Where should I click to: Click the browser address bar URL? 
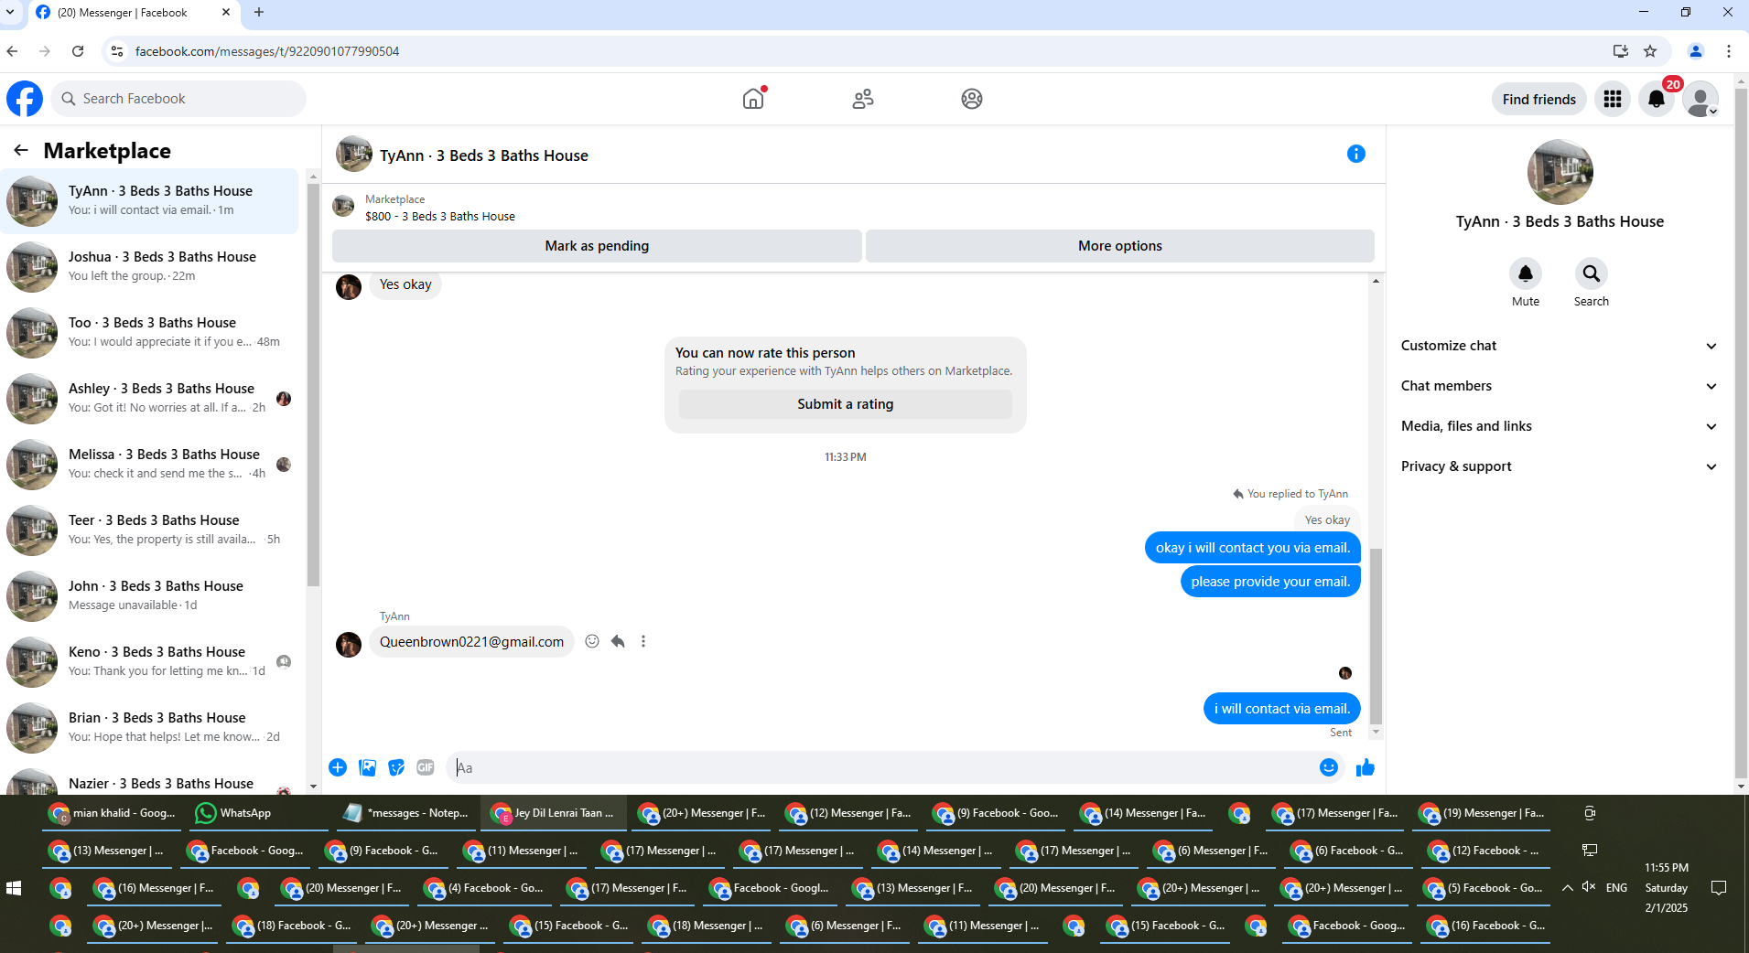tap(267, 51)
